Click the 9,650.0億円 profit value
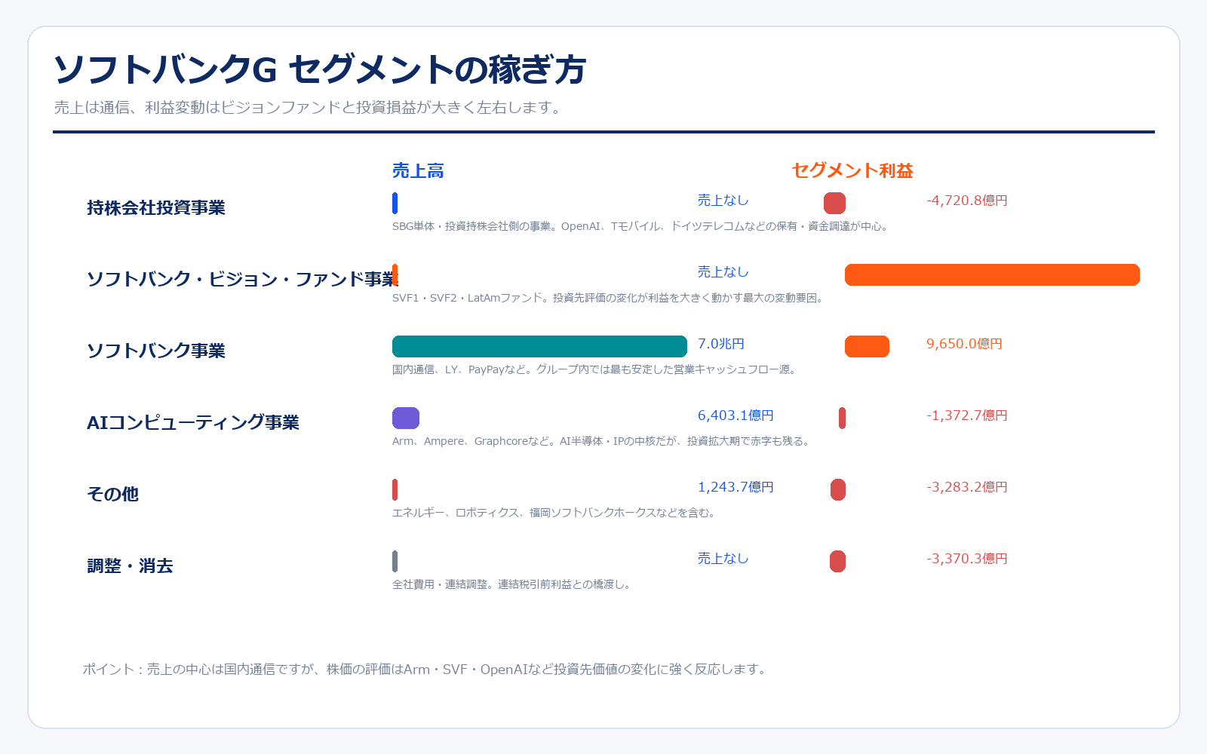This screenshot has height=754, width=1207. (964, 344)
